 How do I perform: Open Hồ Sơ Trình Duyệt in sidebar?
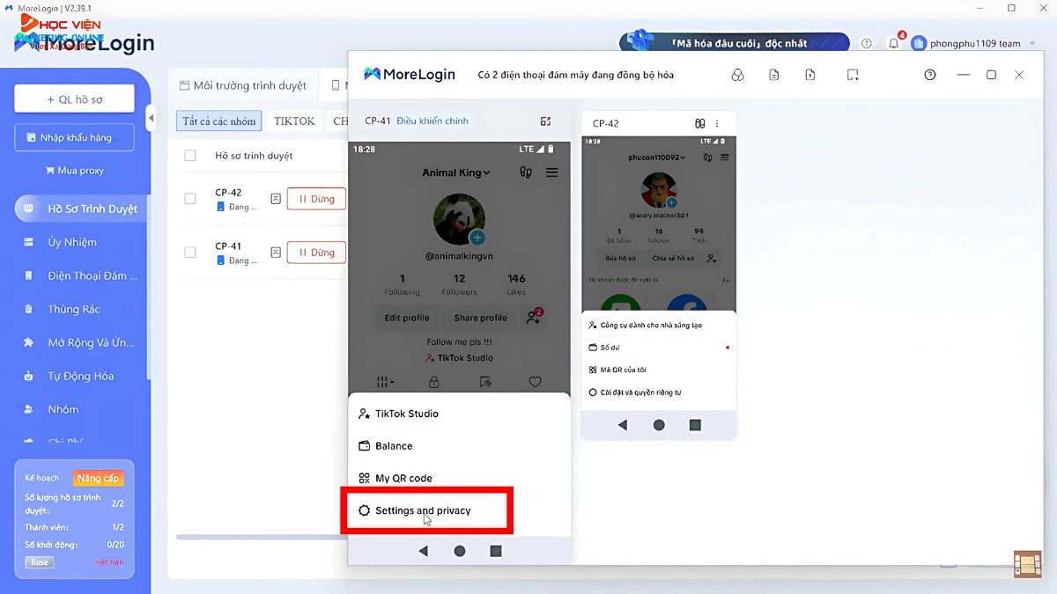82,209
